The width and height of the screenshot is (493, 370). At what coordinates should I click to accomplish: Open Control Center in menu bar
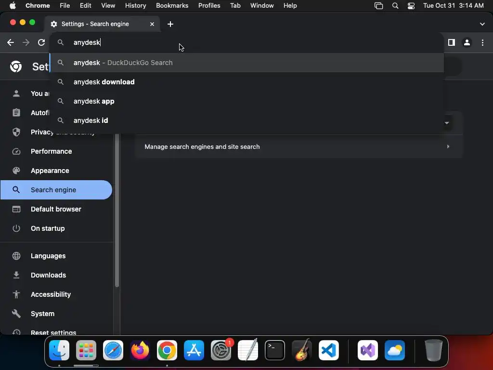click(411, 6)
